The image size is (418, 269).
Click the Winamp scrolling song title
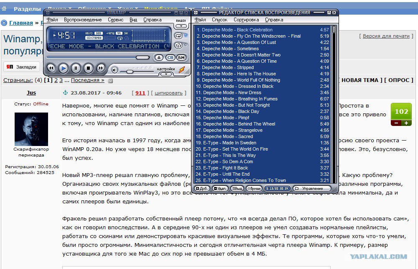[x=109, y=46]
